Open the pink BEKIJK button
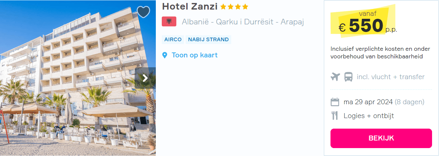This screenshot has width=439, height=156. coord(381,138)
